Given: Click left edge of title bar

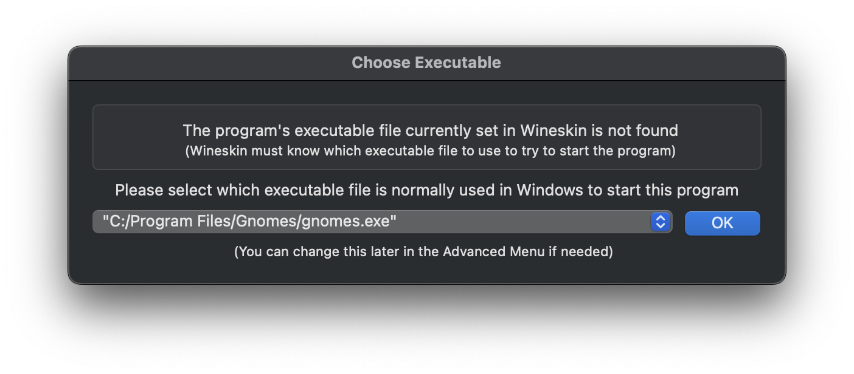Looking at the screenshot, I should point(82,63).
